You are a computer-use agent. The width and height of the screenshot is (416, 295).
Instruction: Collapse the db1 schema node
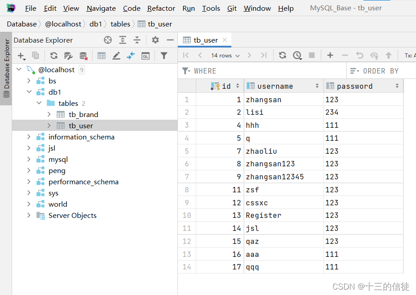click(29, 92)
